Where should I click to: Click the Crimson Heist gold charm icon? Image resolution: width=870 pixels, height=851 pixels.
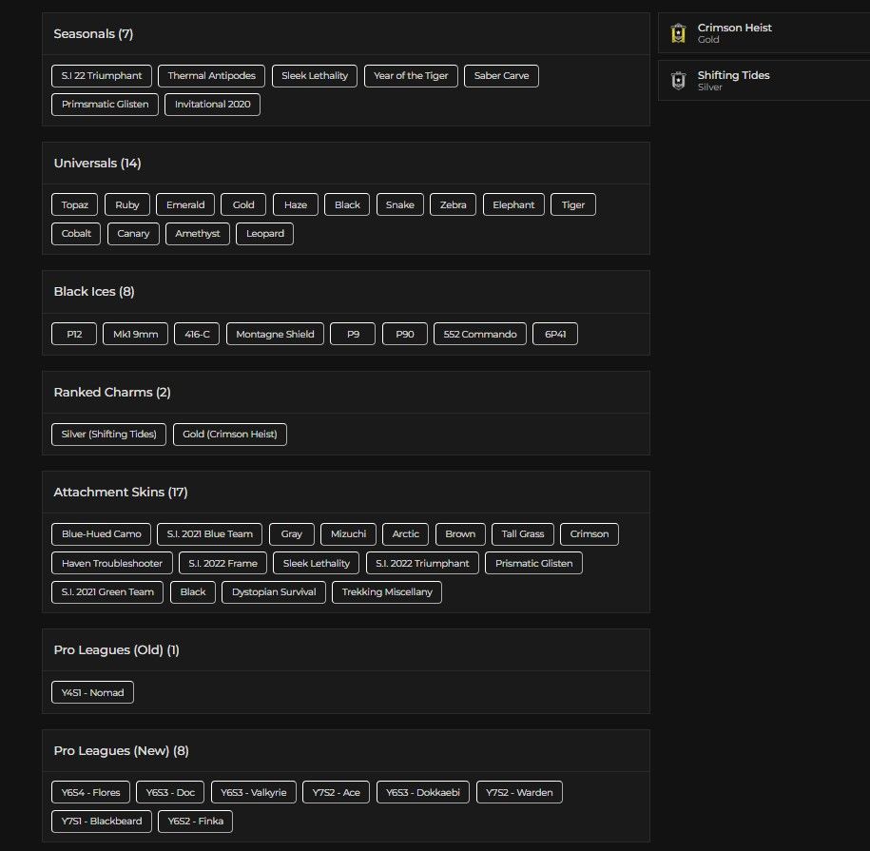(x=678, y=33)
